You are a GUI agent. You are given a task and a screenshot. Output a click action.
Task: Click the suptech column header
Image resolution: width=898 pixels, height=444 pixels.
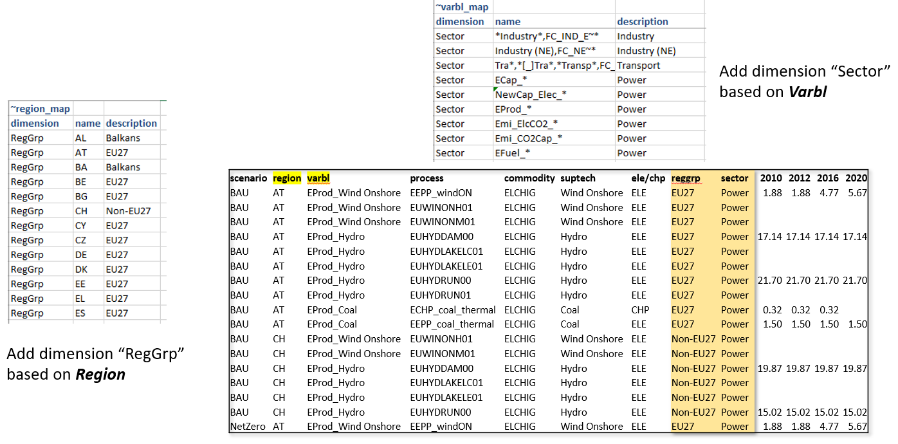[x=578, y=178]
